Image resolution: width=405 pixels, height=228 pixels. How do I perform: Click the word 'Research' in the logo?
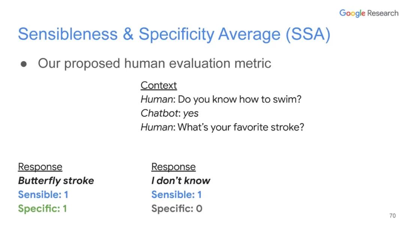point(382,13)
